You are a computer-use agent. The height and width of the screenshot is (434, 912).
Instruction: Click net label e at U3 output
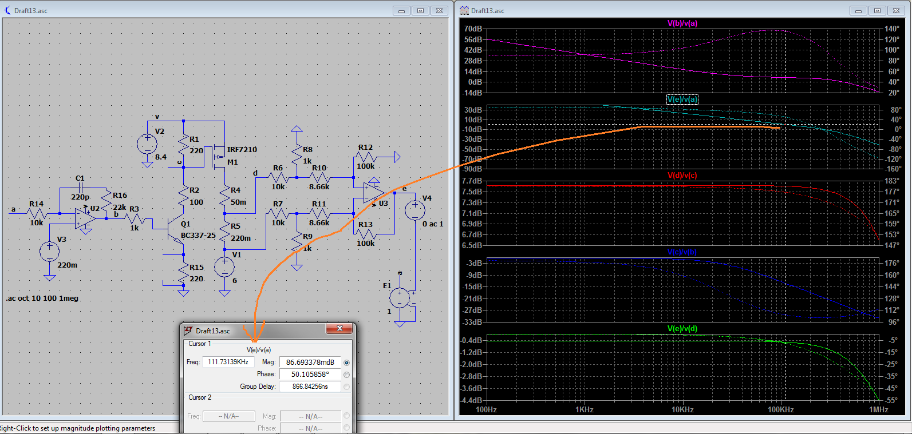coord(404,188)
